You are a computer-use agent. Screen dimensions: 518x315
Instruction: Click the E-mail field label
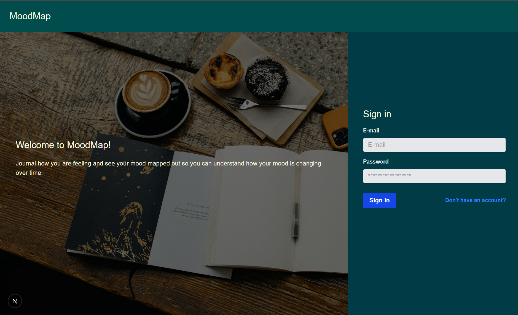[x=371, y=131]
